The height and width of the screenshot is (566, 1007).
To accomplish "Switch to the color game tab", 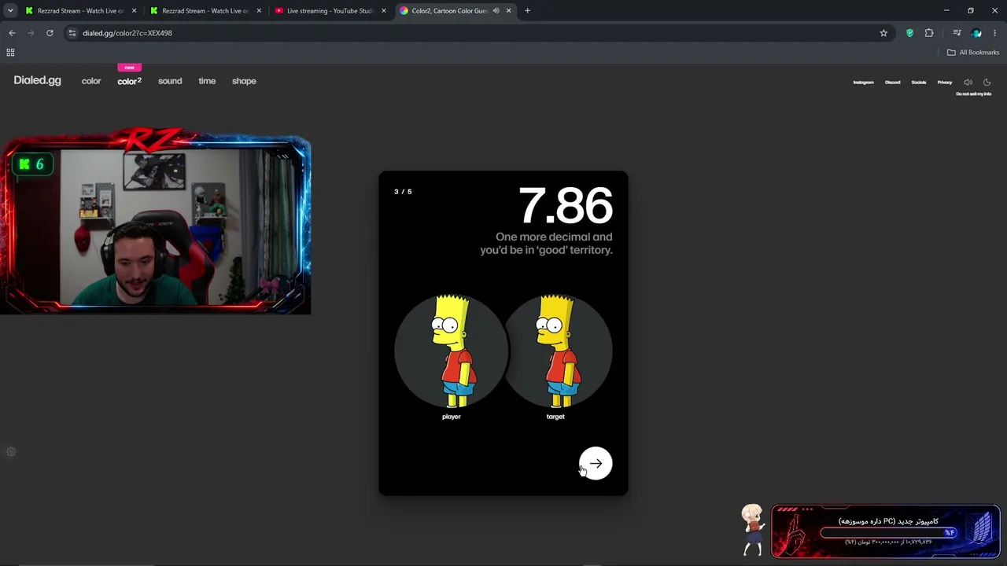I will coord(91,81).
